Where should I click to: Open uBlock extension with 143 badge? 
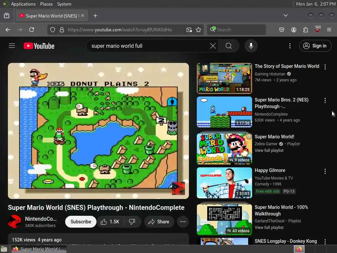click(317, 29)
